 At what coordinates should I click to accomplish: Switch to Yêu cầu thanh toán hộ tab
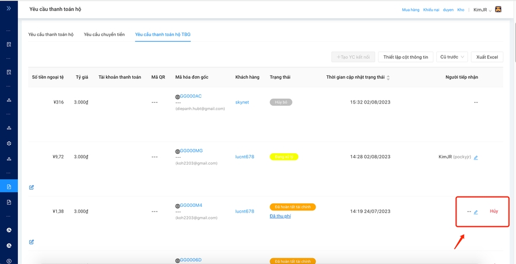[51, 34]
